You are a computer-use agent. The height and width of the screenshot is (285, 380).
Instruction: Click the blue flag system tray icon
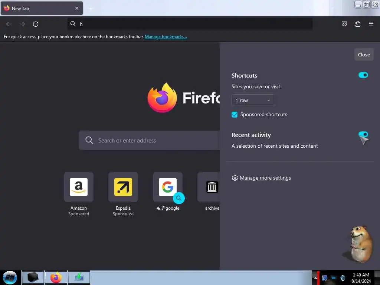point(325,278)
